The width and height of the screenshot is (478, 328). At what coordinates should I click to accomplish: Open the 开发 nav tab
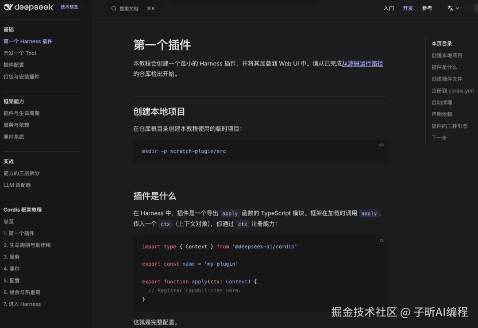pyautogui.click(x=408, y=8)
